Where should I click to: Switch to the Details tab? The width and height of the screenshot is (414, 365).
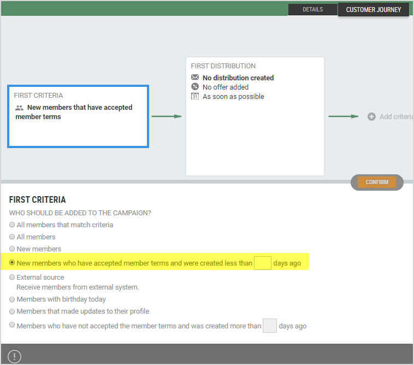[312, 10]
